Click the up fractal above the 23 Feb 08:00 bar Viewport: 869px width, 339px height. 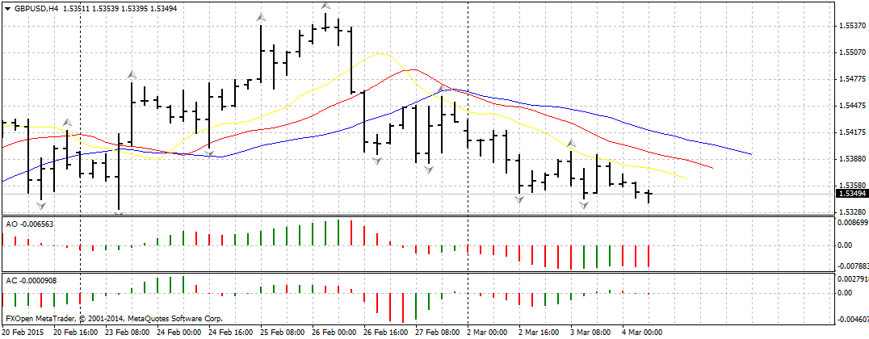pos(131,74)
